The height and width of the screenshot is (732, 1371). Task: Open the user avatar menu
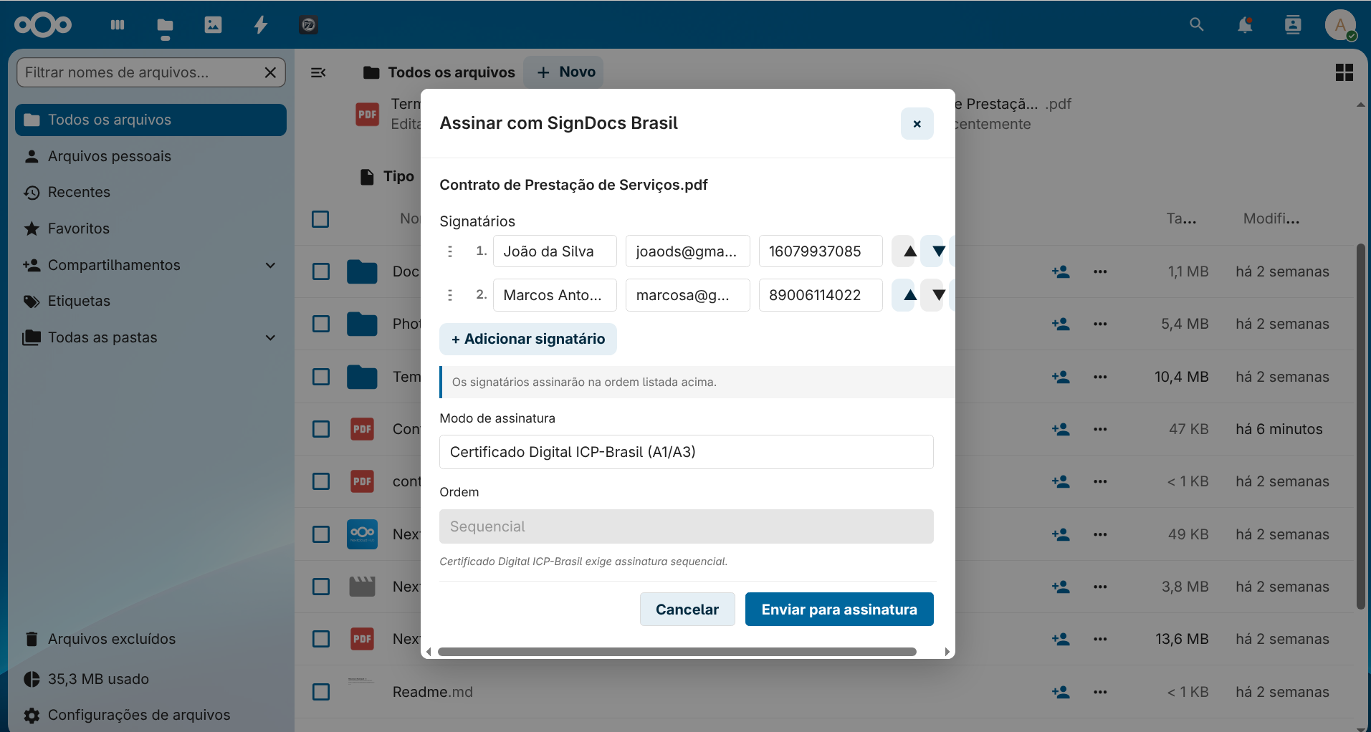point(1340,24)
